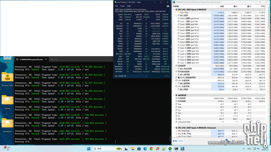Open Google Chrome from the taskbar
Screen dimensions: 271x152
[152, 149]
